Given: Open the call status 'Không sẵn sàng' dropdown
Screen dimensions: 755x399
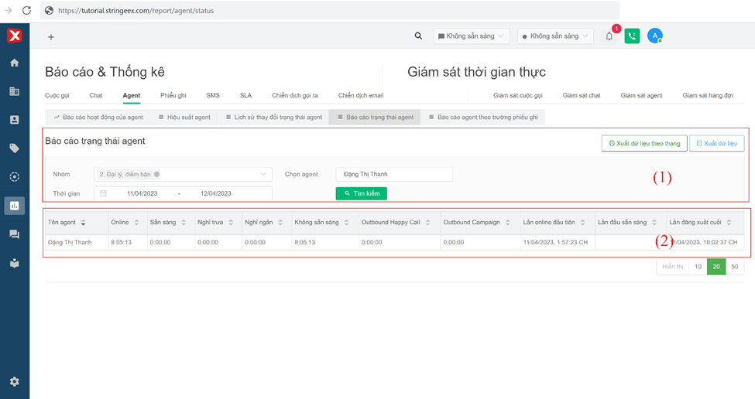Looking at the screenshot, I should (555, 36).
